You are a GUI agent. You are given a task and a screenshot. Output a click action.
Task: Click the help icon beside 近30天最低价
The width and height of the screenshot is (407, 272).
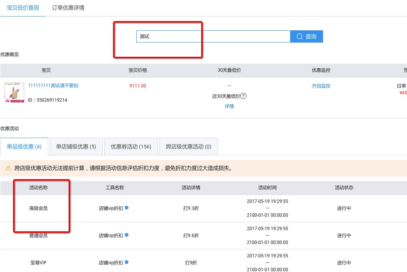pos(243,96)
